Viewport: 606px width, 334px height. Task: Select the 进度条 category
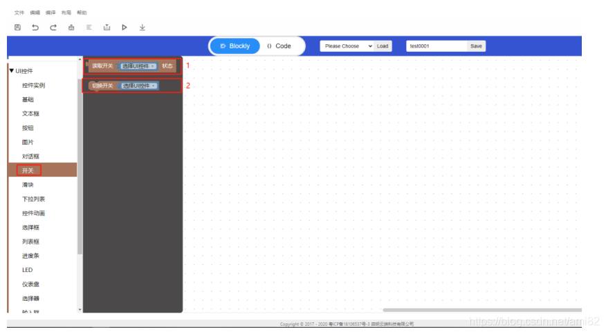tap(30, 256)
